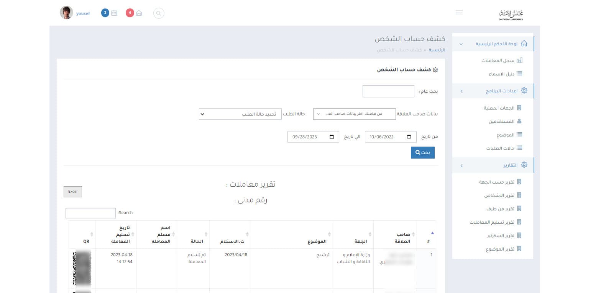Sort table by اسم مسلم المعامله column
The image size is (601, 293).
tap(157, 234)
